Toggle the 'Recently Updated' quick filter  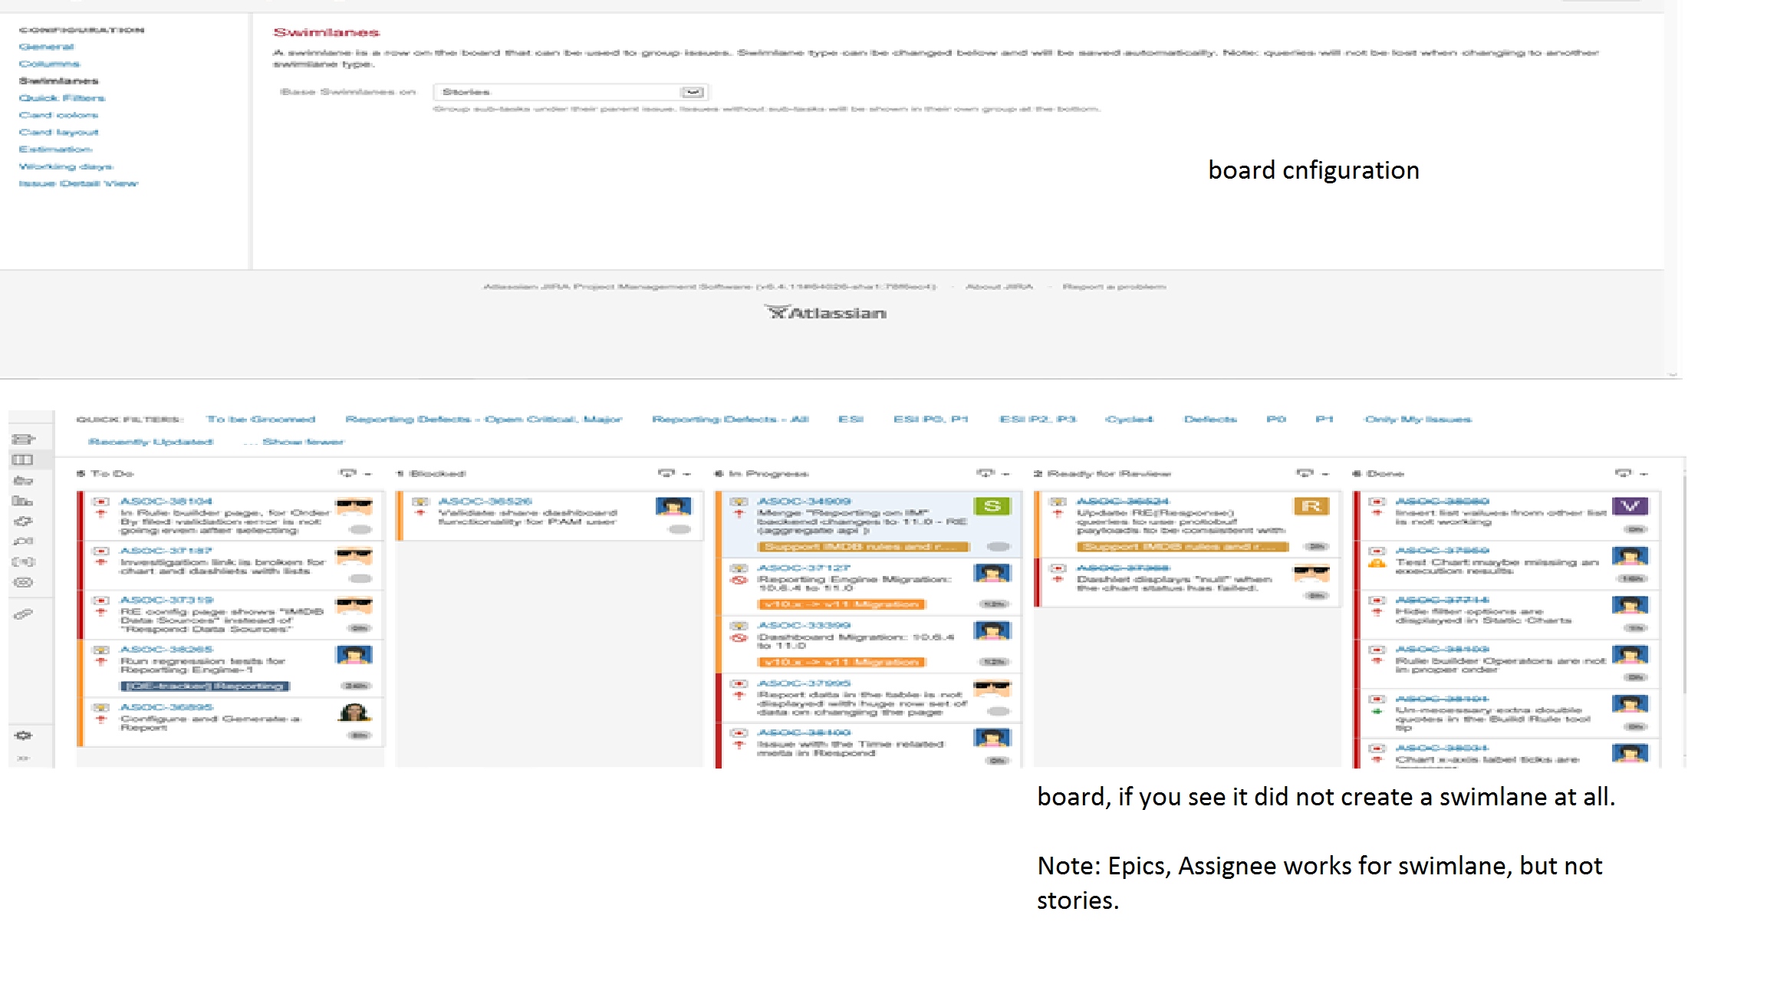pyautogui.click(x=150, y=442)
